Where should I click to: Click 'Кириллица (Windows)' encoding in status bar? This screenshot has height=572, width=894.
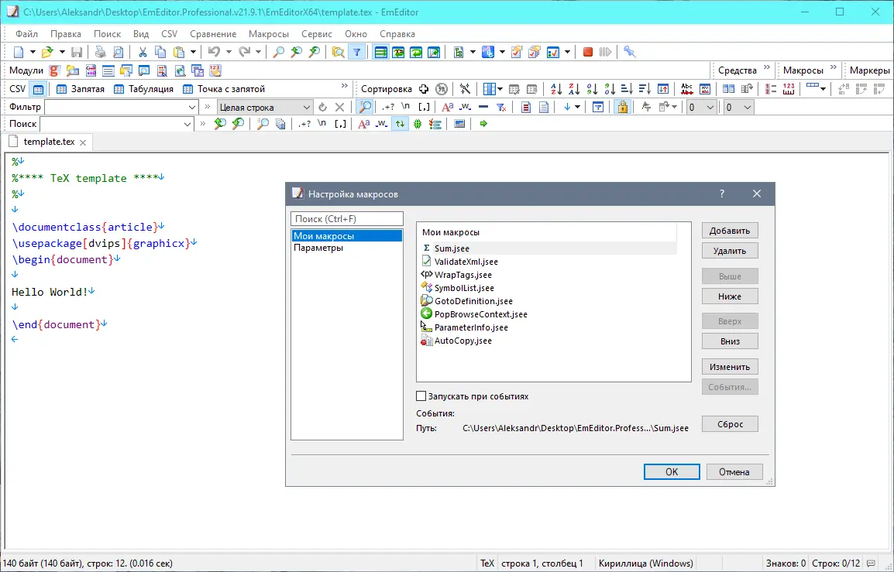pyautogui.click(x=645, y=563)
